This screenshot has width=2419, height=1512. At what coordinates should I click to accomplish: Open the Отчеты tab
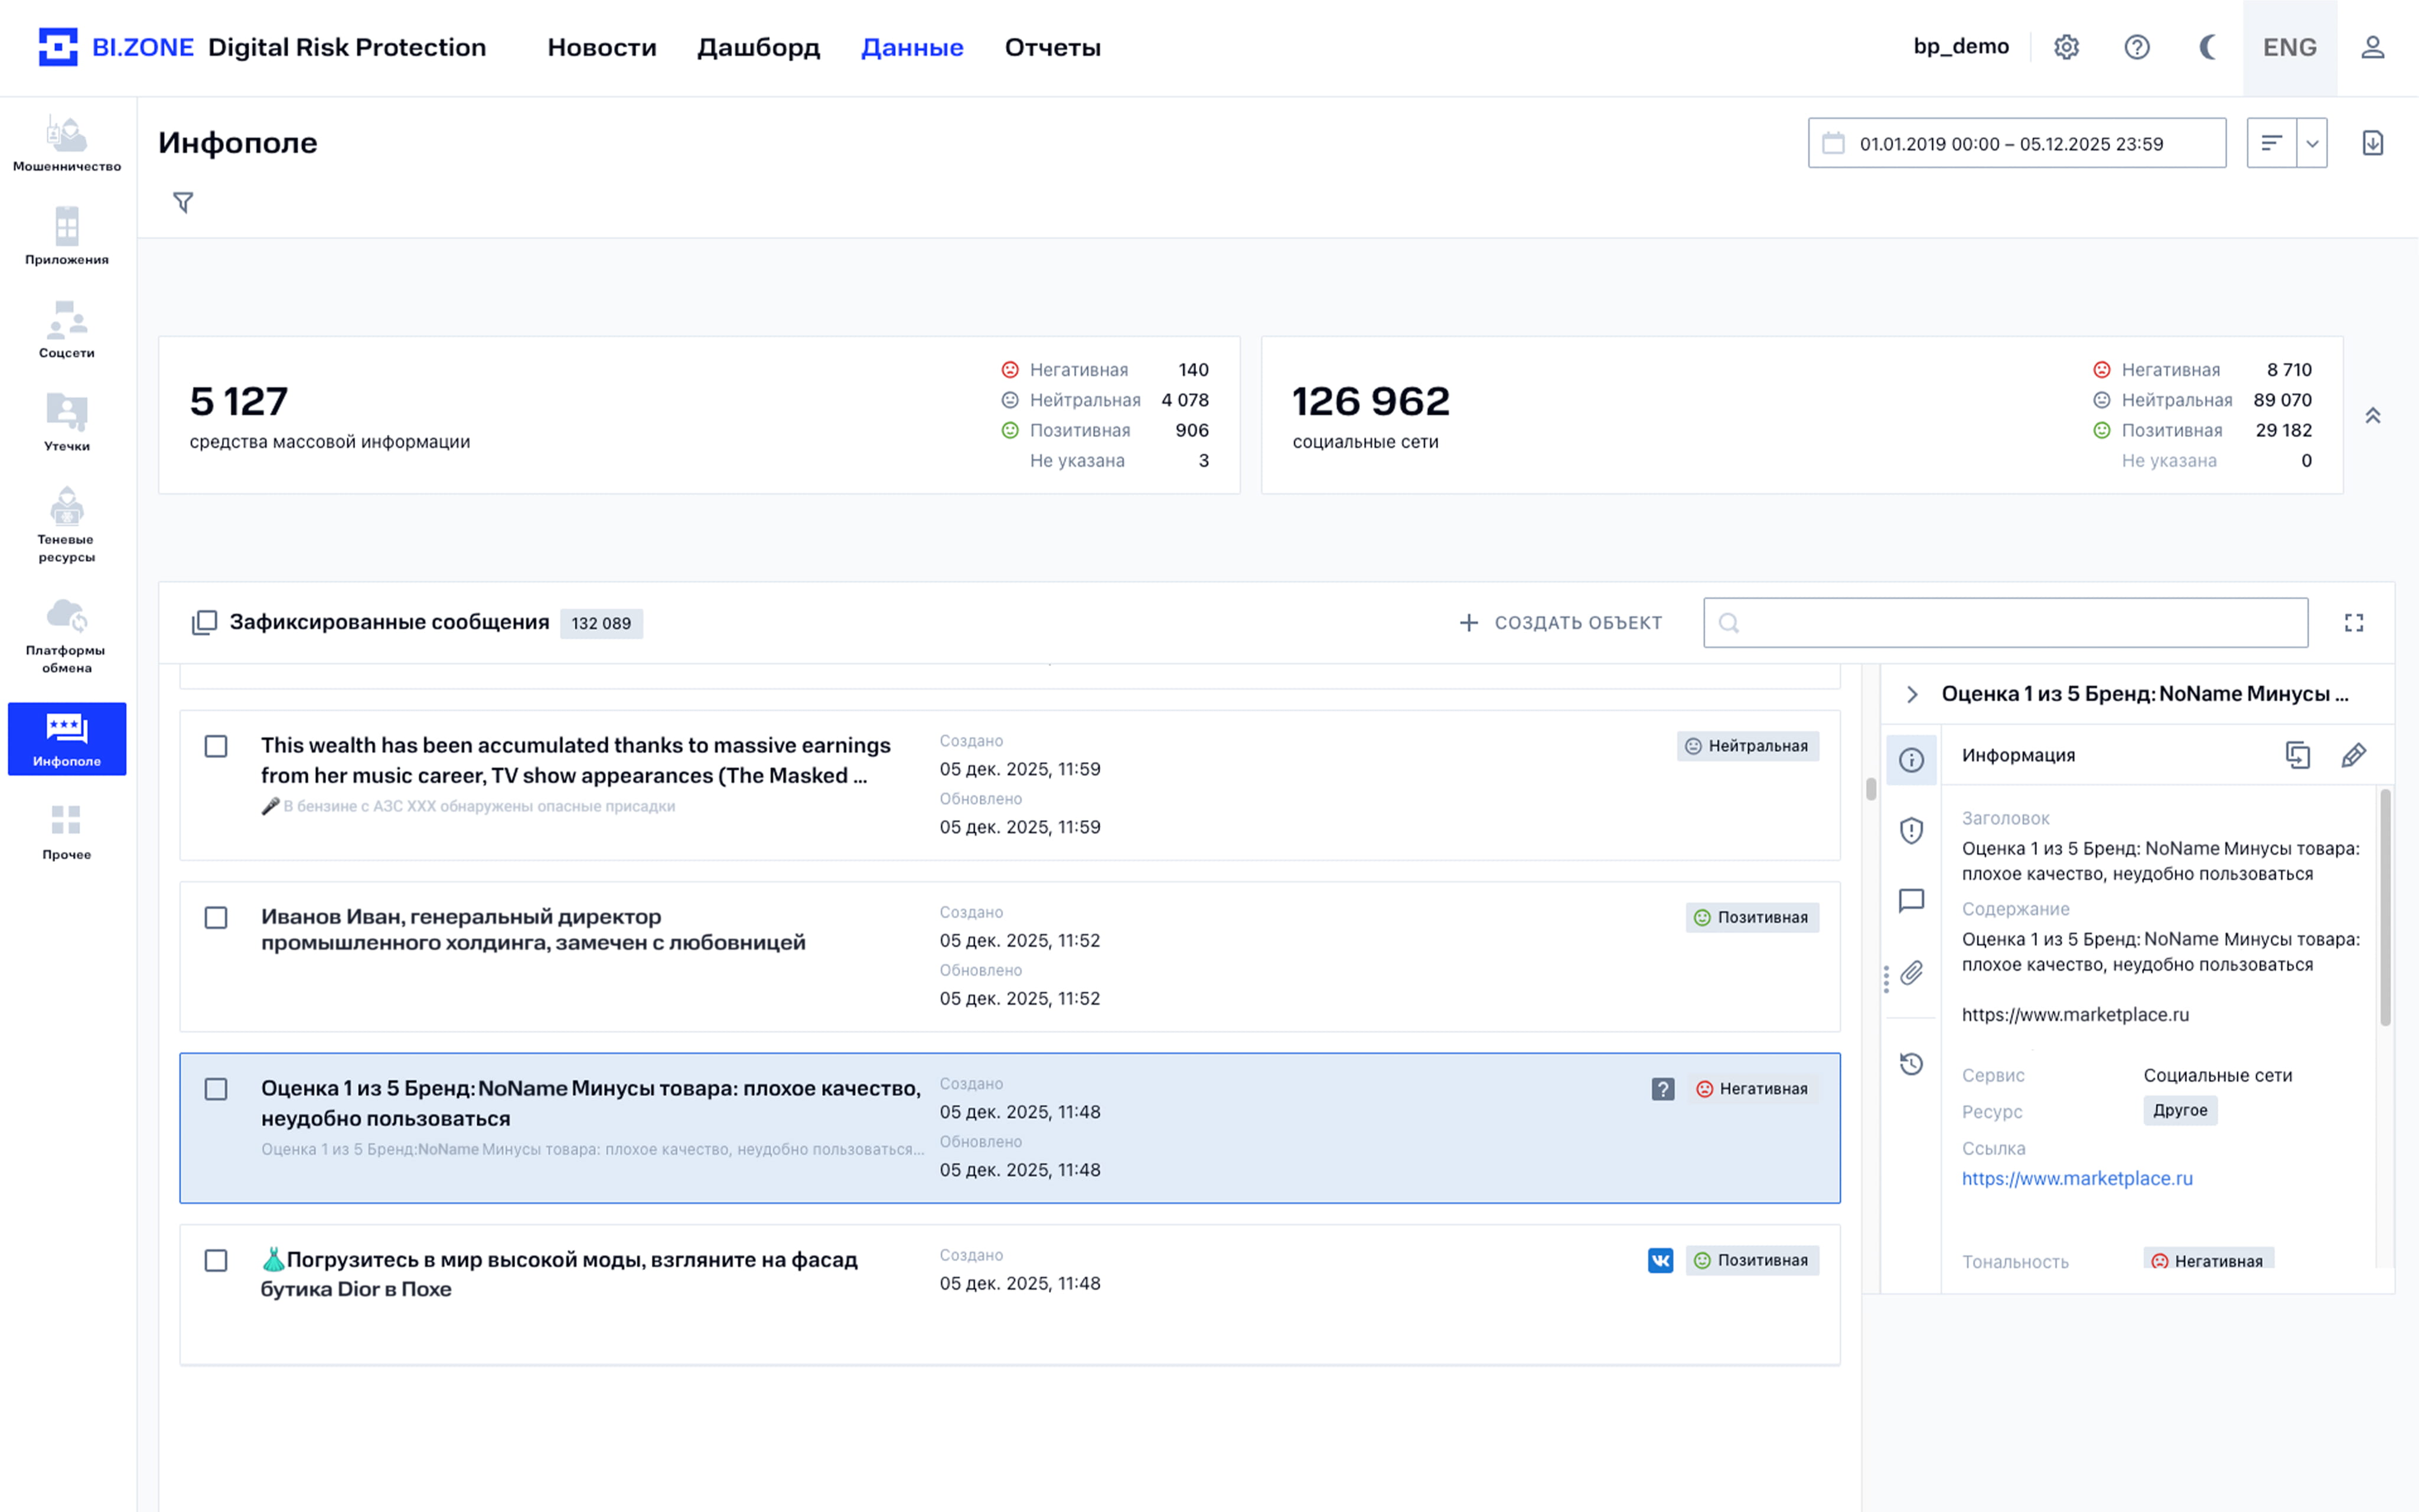point(1052,47)
